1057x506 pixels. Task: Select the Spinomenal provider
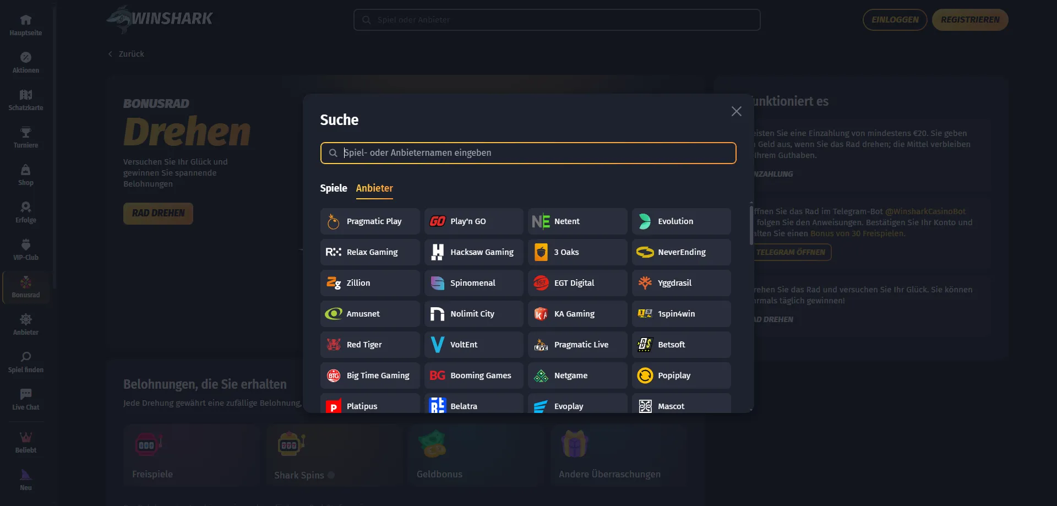(x=473, y=283)
